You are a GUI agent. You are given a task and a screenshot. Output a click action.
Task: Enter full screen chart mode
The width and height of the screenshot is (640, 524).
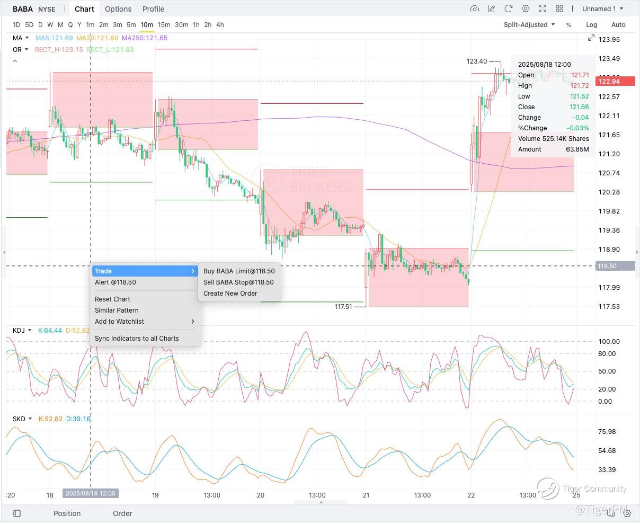[x=543, y=8]
